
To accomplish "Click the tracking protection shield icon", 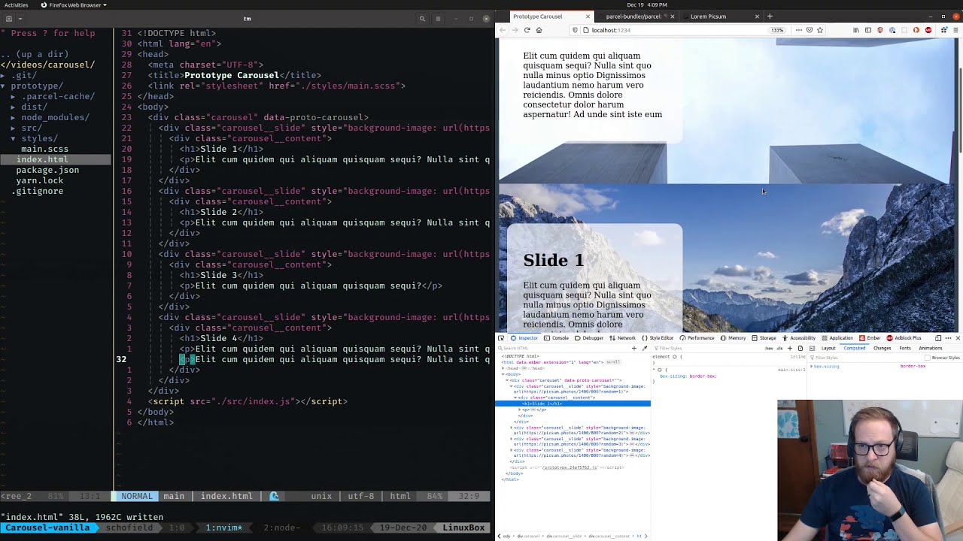I will (x=575, y=30).
